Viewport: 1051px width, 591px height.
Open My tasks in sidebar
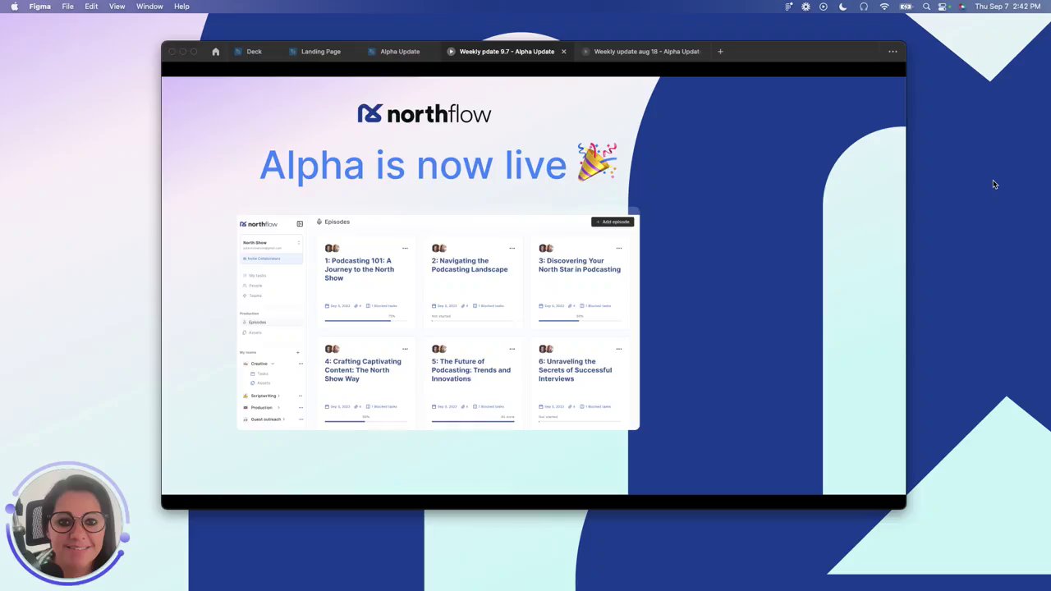pyautogui.click(x=255, y=276)
